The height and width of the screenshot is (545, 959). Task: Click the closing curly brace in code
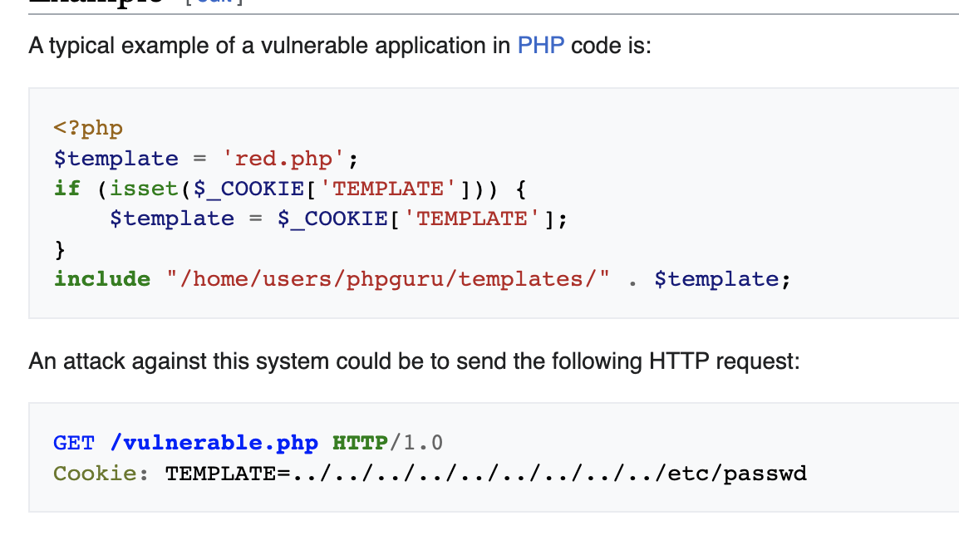tap(60, 248)
